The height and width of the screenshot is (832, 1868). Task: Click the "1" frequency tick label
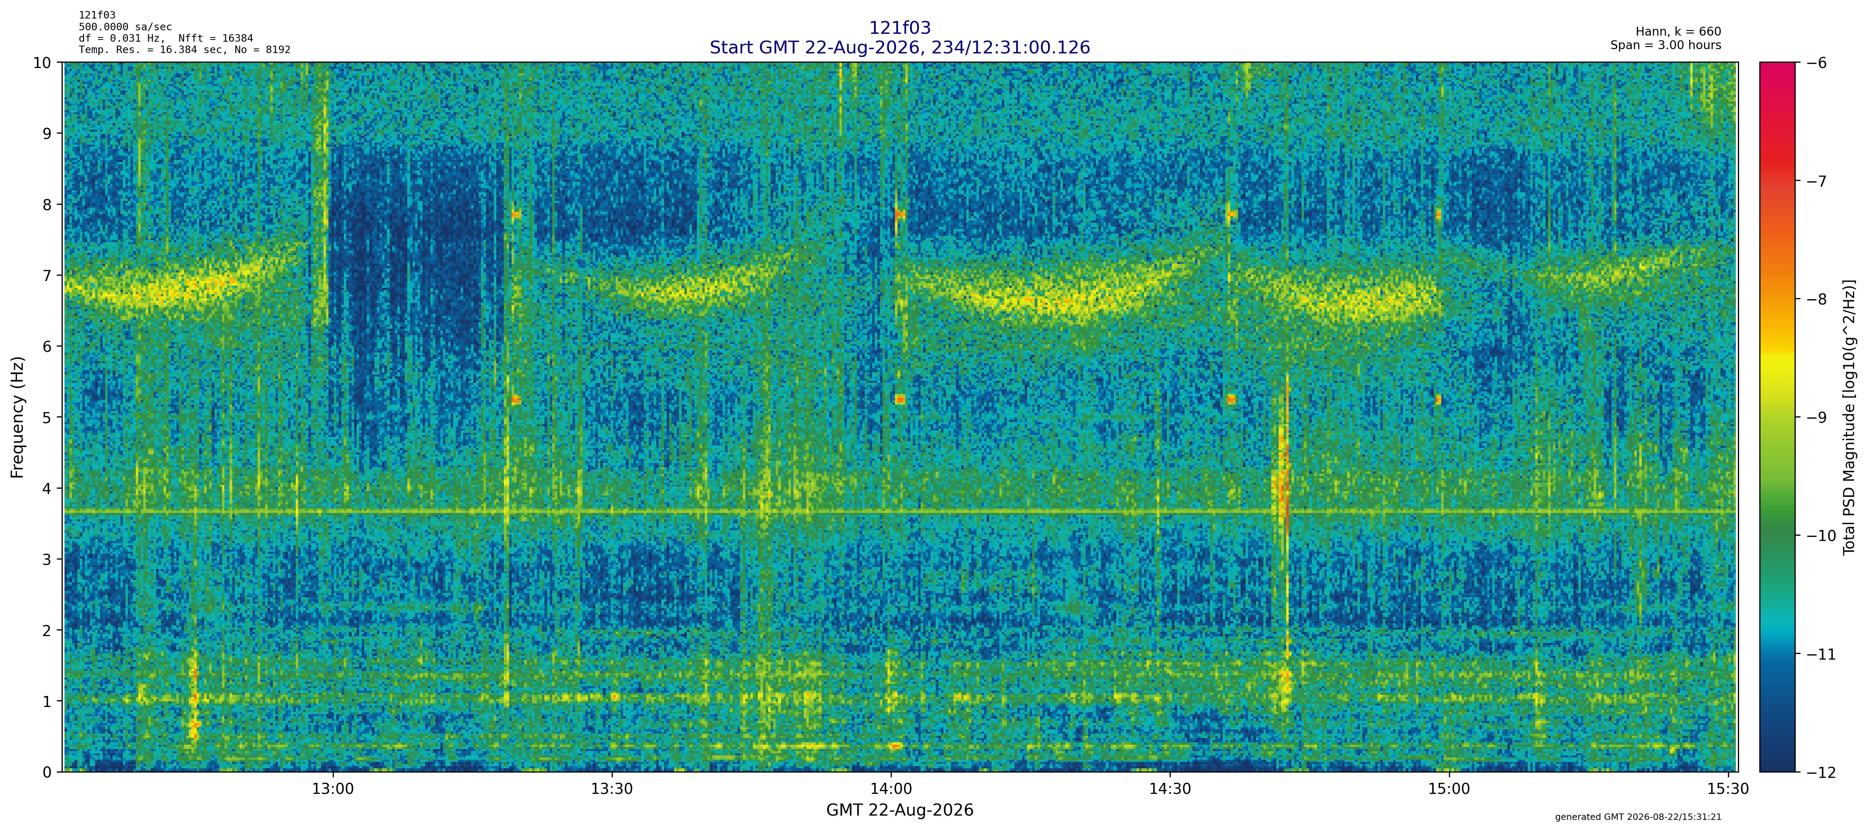pyautogui.click(x=47, y=702)
